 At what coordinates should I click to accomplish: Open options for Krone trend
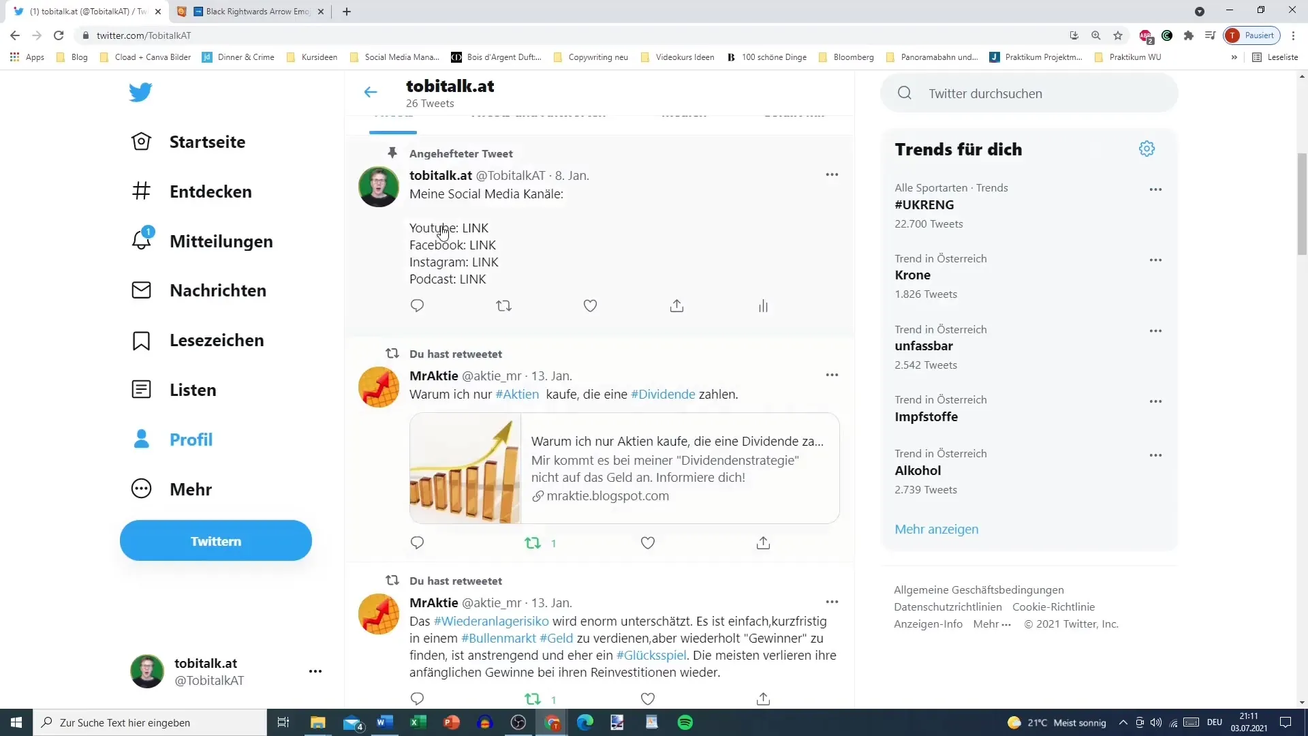[1155, 260]
